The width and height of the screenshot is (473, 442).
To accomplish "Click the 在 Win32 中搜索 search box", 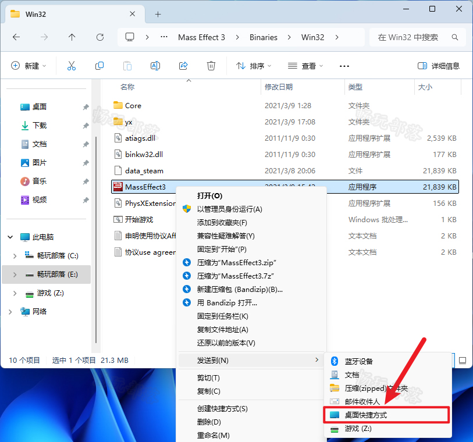I will point(418,37).
